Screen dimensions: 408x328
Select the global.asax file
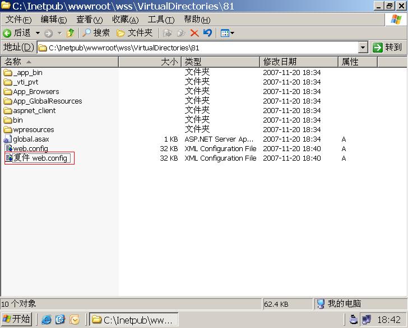pos(31,139)
